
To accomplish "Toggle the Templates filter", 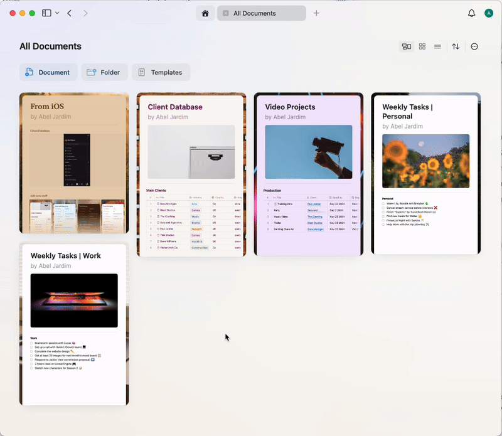I will (161, 72).
